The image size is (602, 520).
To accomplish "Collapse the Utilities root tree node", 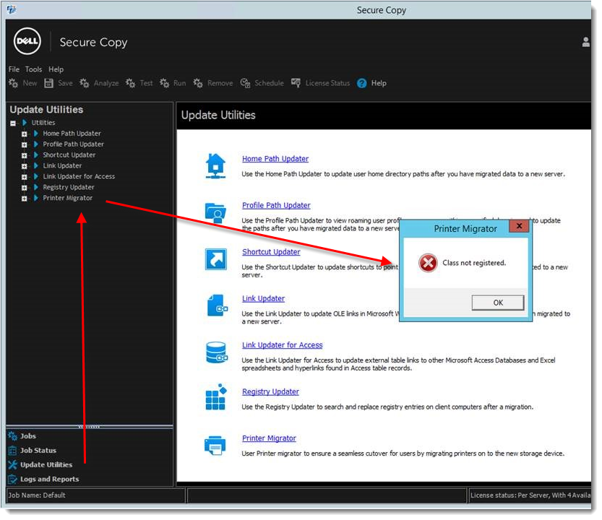I will click(x=13, y=123).
